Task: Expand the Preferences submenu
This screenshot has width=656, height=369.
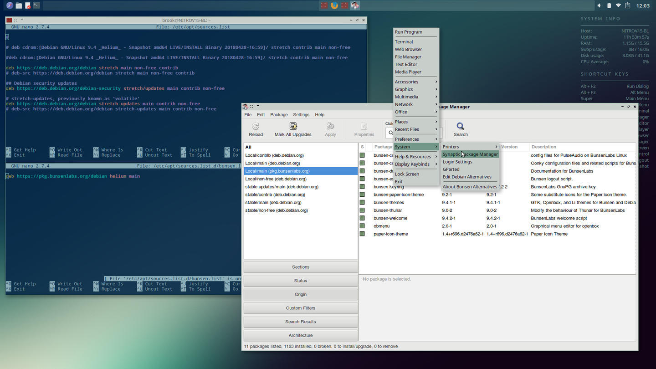Action: (x=416, y=139)
